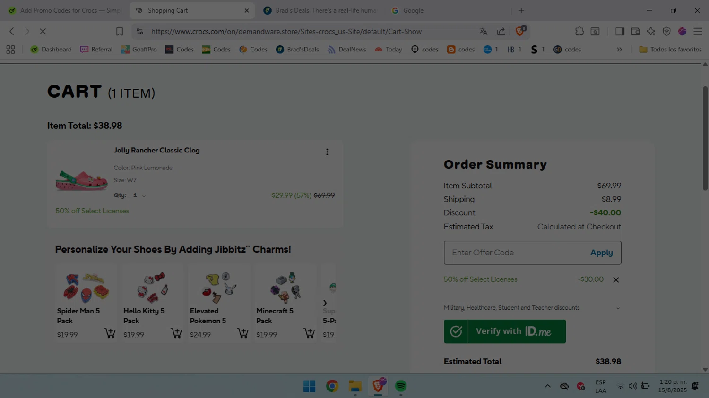Viewport: 709px width, 398px height.
Task: Add Spider Man 5 Pack to cart
Action: 110,333
